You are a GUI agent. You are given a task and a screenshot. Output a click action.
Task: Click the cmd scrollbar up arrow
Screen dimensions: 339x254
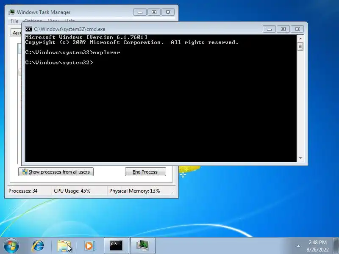[300, 39]
